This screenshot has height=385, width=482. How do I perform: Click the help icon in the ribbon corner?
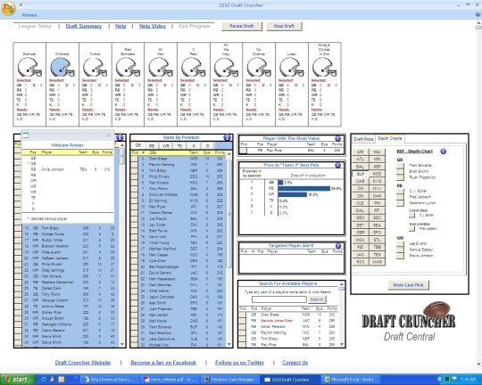(478, 15)
